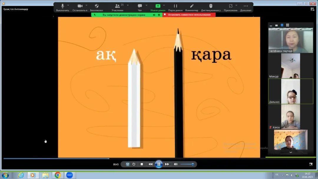Switch participant video panel to grid view
318x179 pixels.
click(x=287, y=25)
